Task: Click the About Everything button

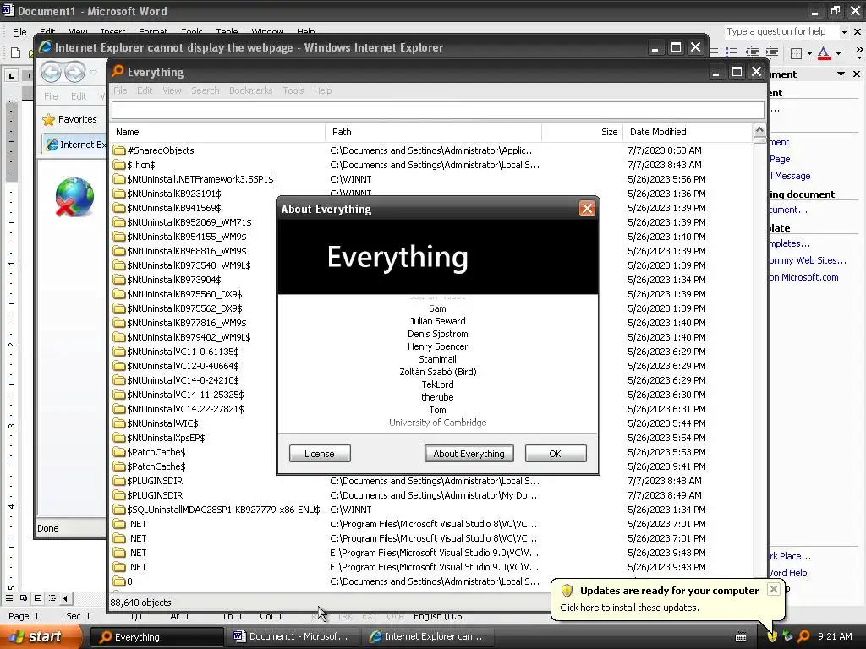Action: 469,454
